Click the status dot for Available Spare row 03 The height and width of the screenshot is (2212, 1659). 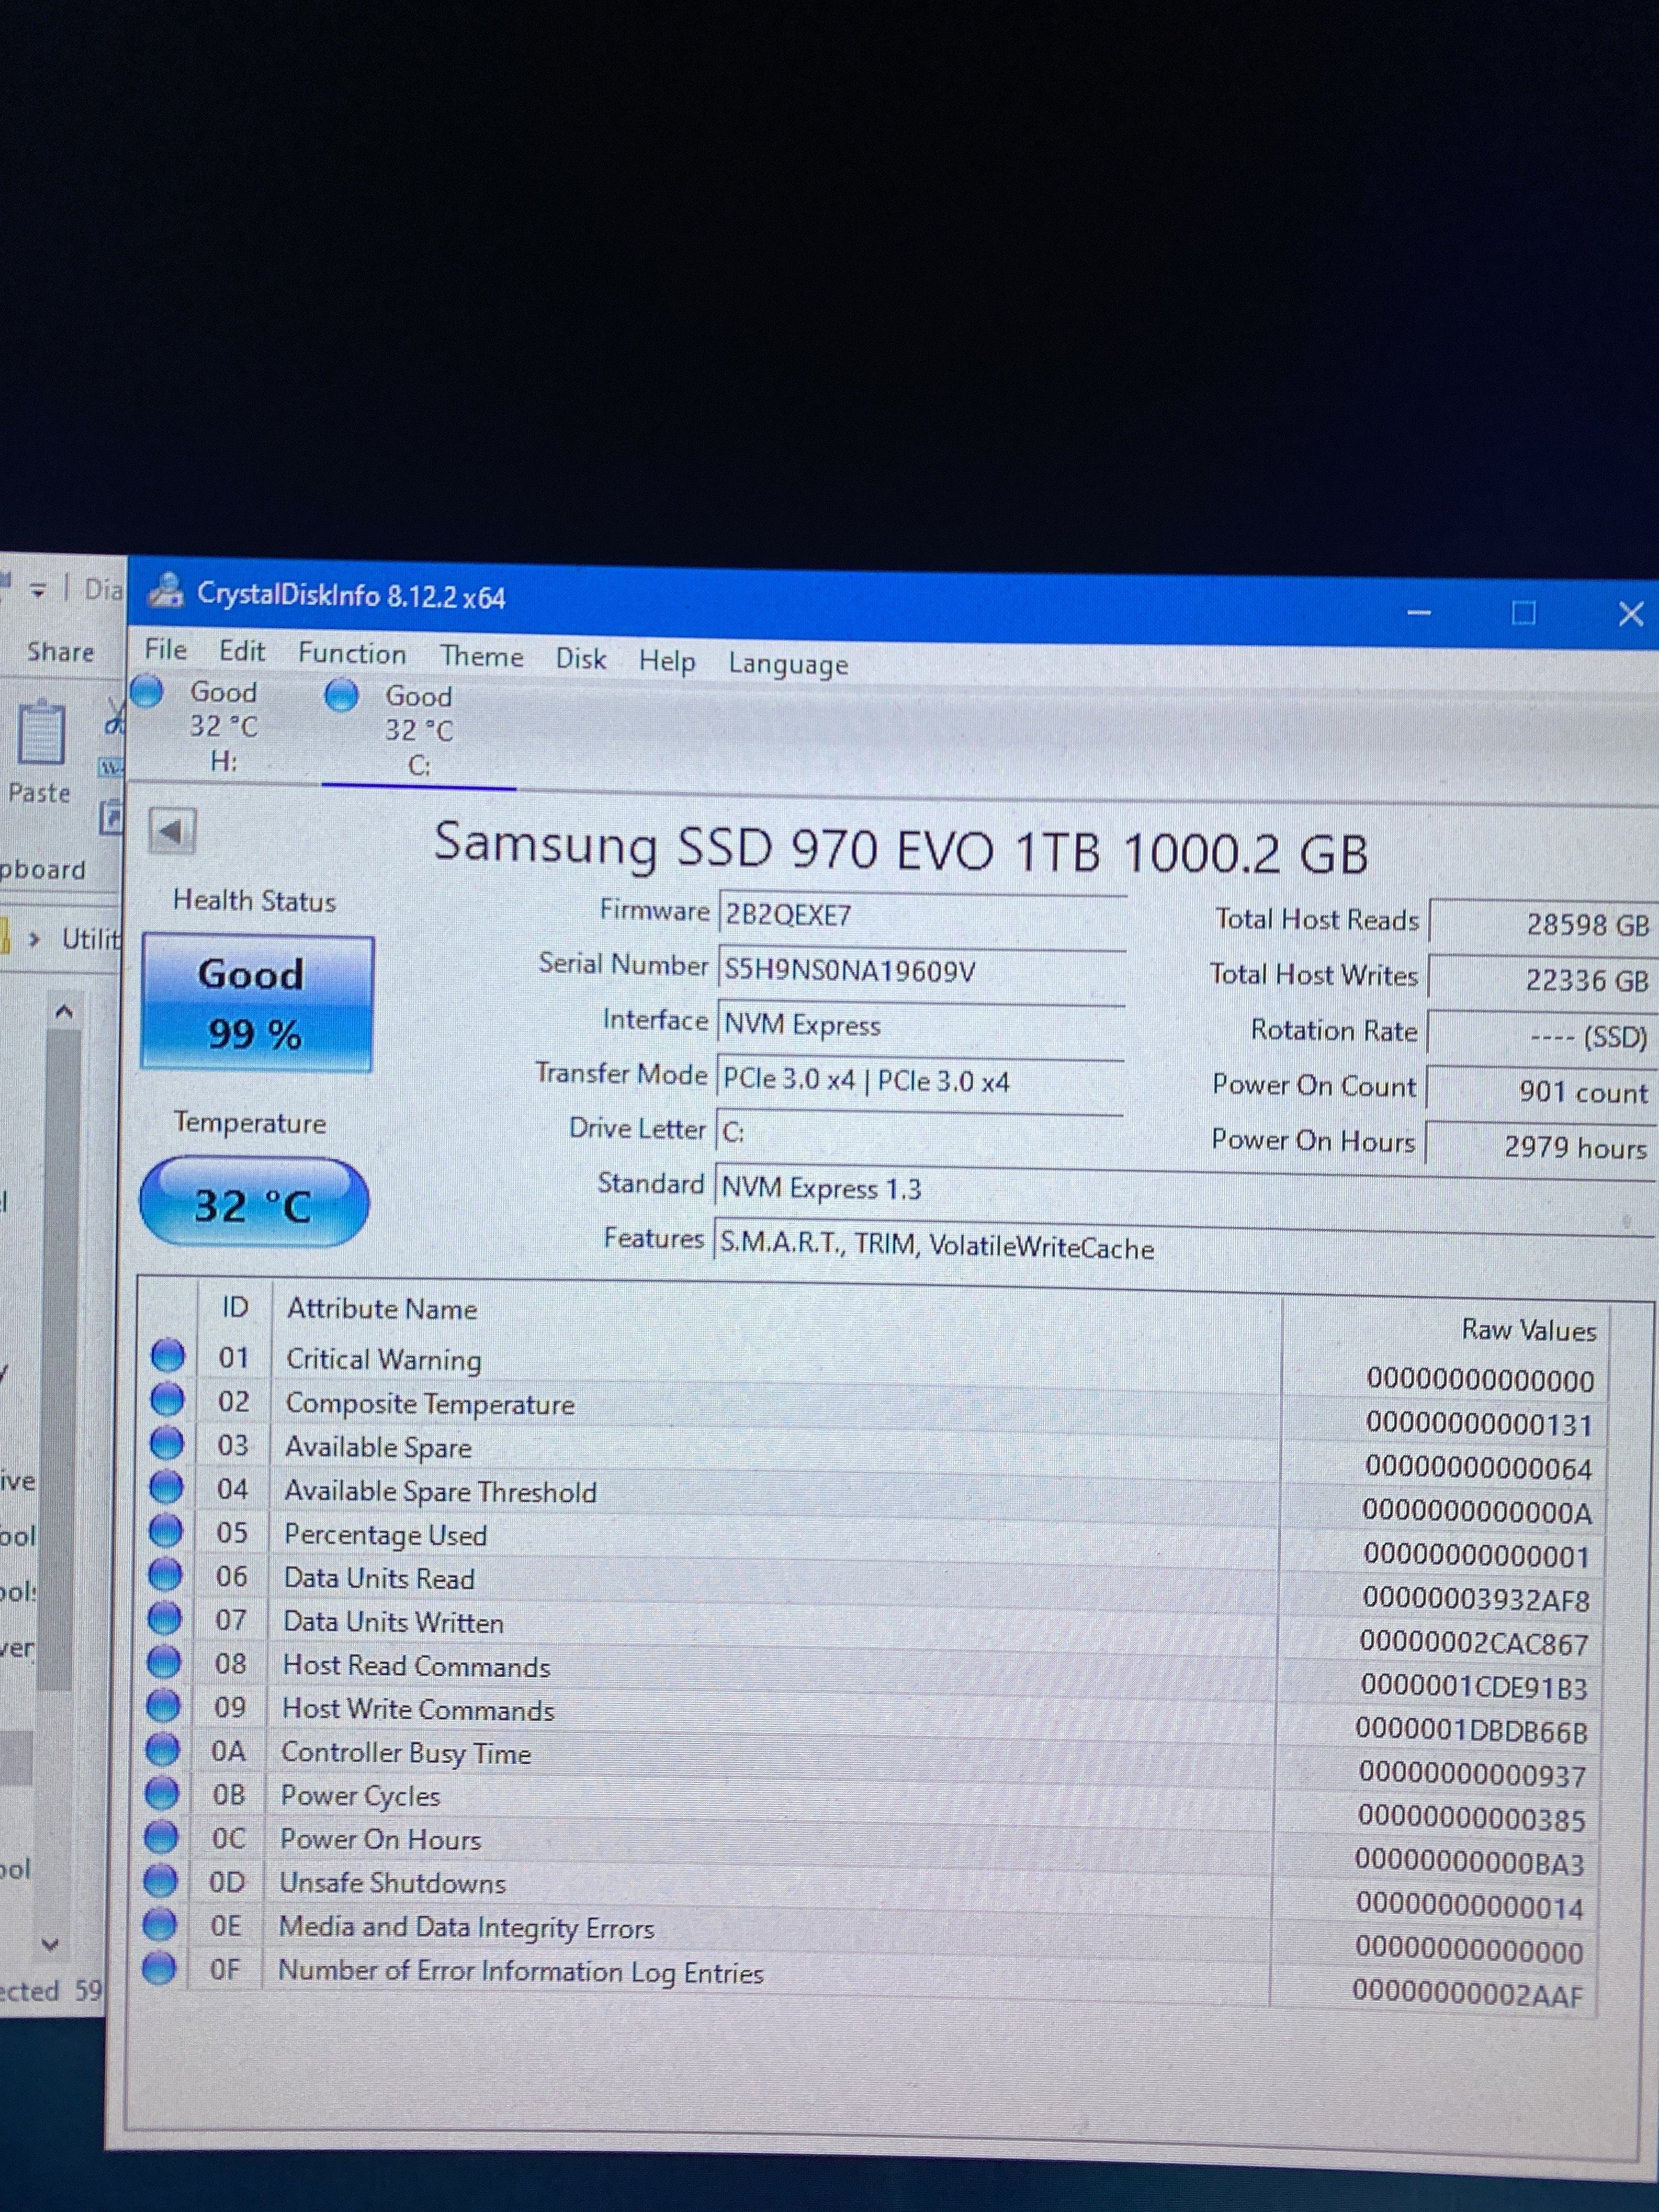[x=167, y=1443]
